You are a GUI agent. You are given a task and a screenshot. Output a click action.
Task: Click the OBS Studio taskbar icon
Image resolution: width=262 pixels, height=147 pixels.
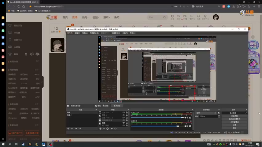[x=50, y=144]
